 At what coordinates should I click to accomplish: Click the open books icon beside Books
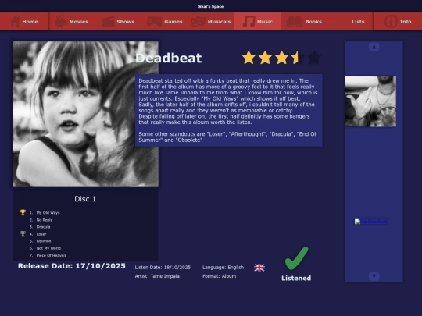[295, 22]
